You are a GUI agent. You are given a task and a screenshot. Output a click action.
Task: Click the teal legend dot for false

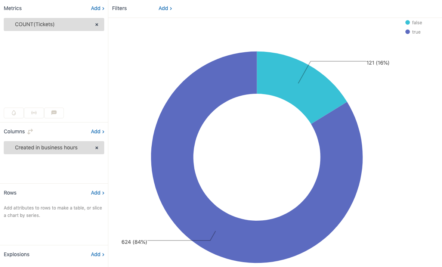point(407,22)
